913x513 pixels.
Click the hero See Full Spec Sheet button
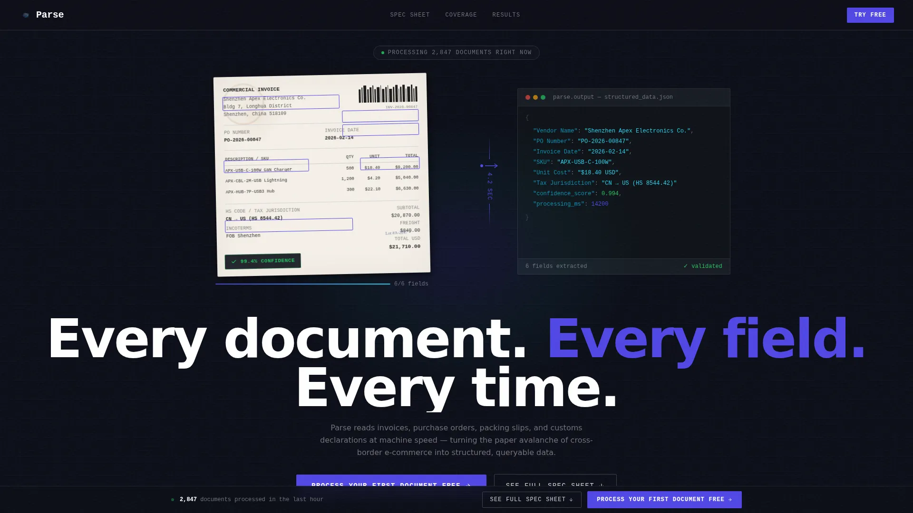[555, 480]
